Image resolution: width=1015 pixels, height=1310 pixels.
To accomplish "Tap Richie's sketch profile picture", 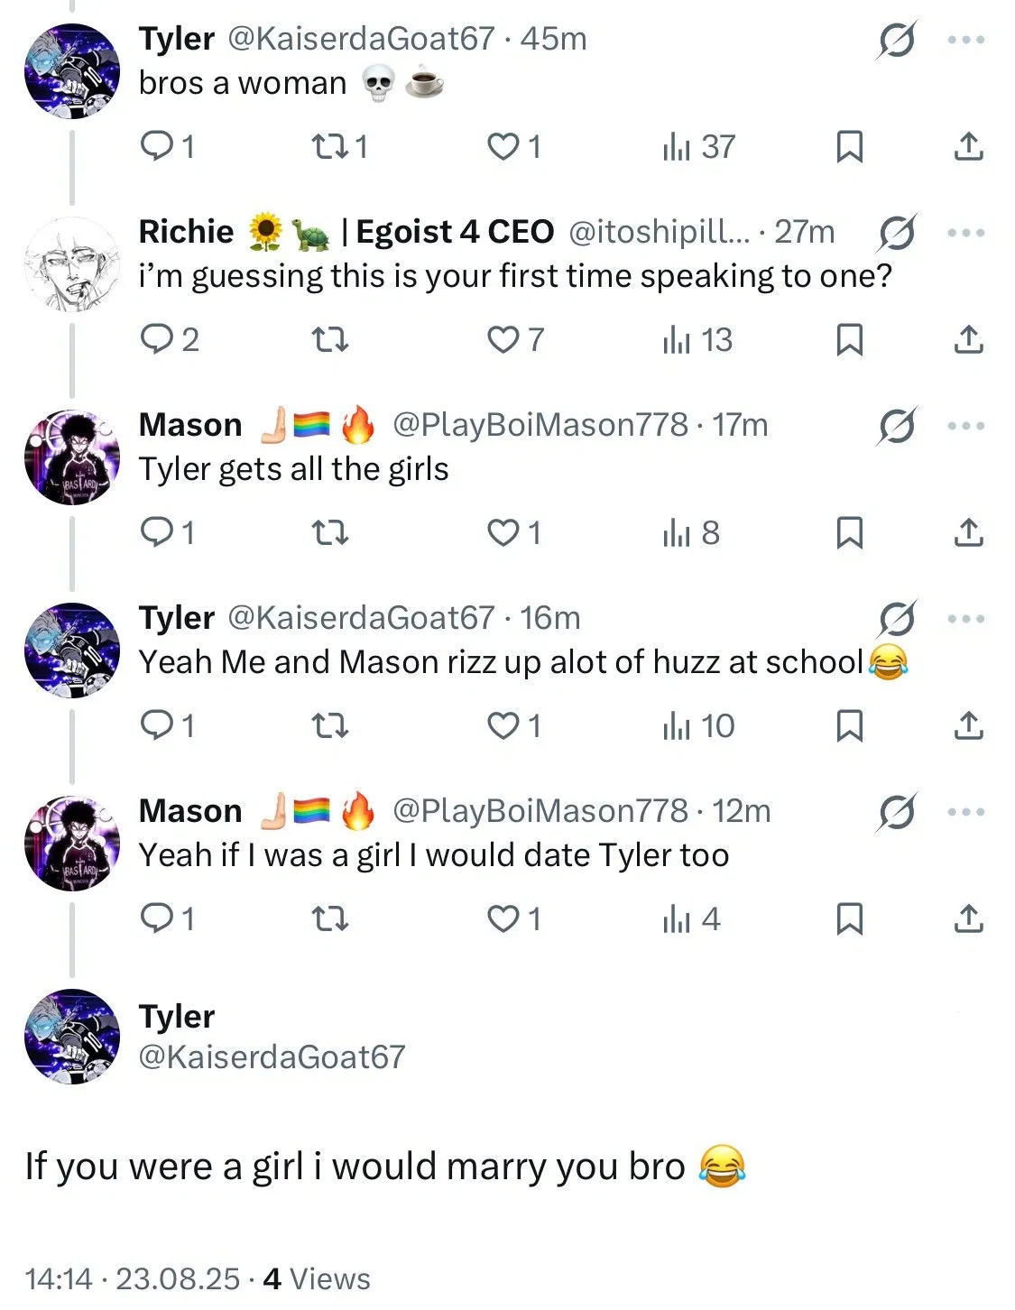I will 71,263.
